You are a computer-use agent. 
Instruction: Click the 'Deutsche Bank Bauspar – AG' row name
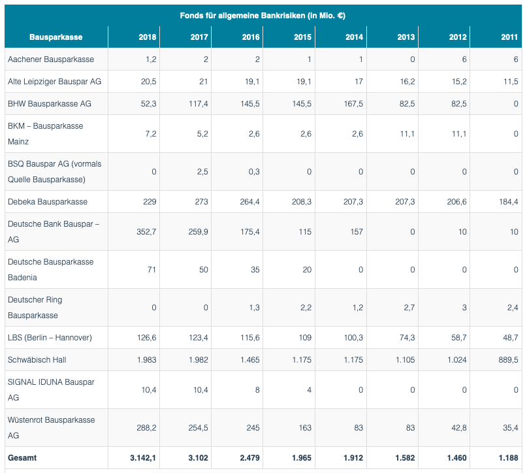54,232
